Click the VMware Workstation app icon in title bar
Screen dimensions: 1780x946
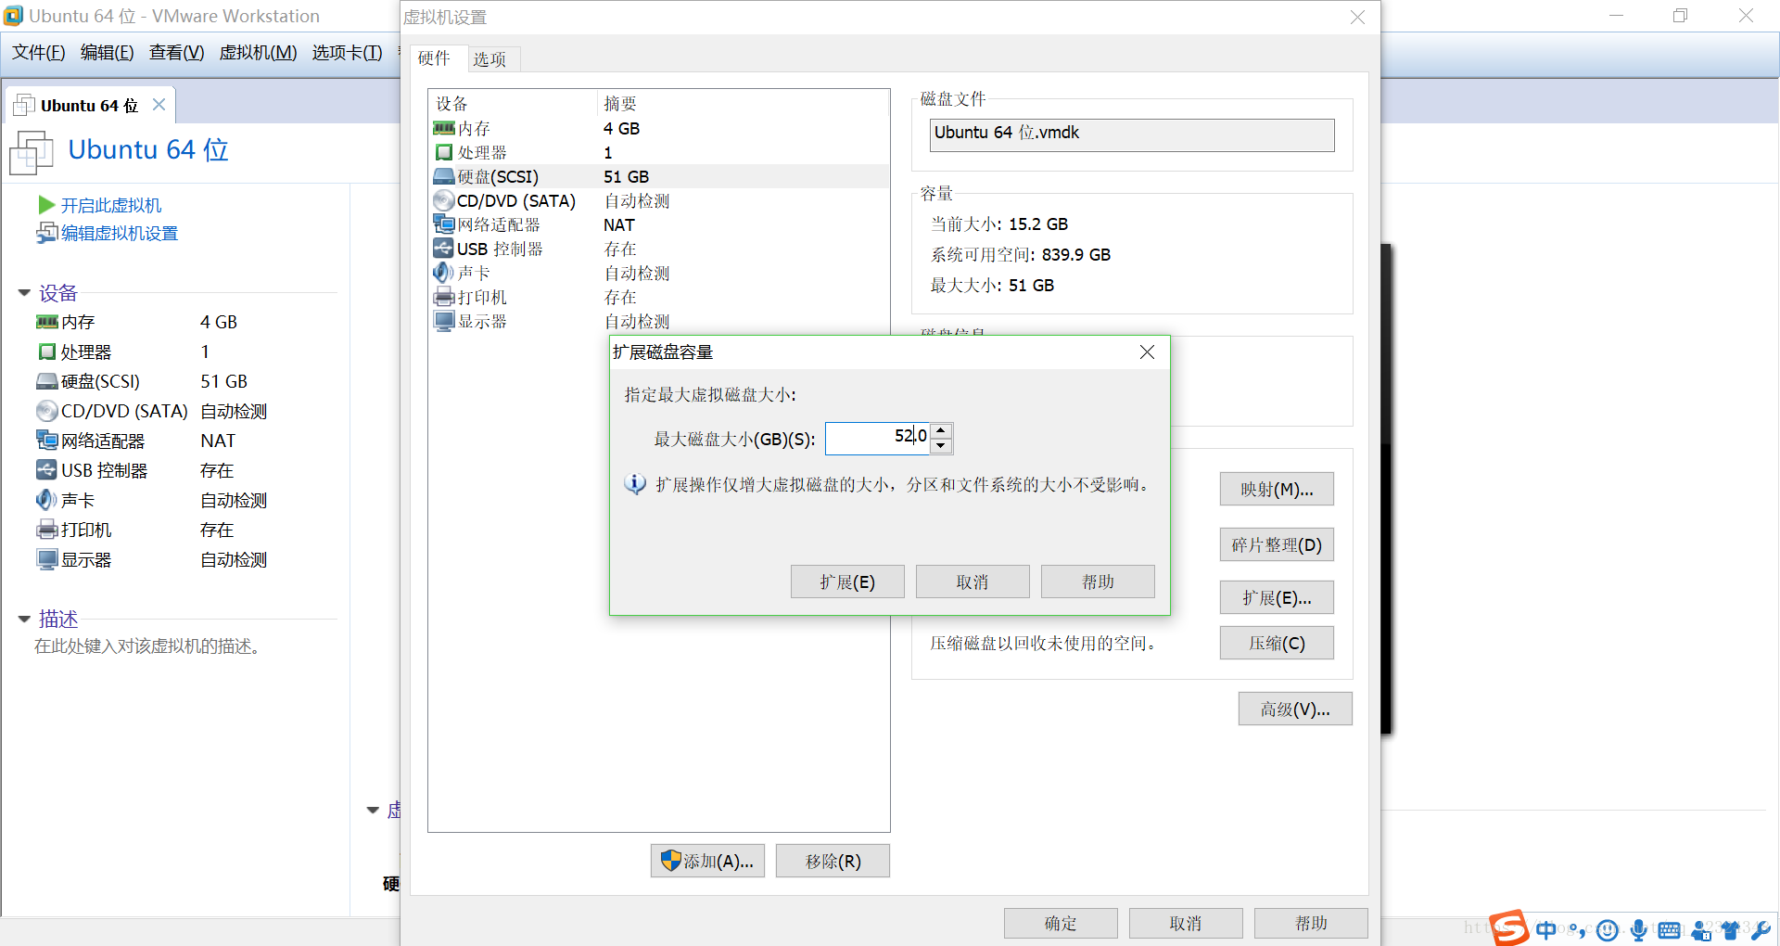tap(13, 16)
